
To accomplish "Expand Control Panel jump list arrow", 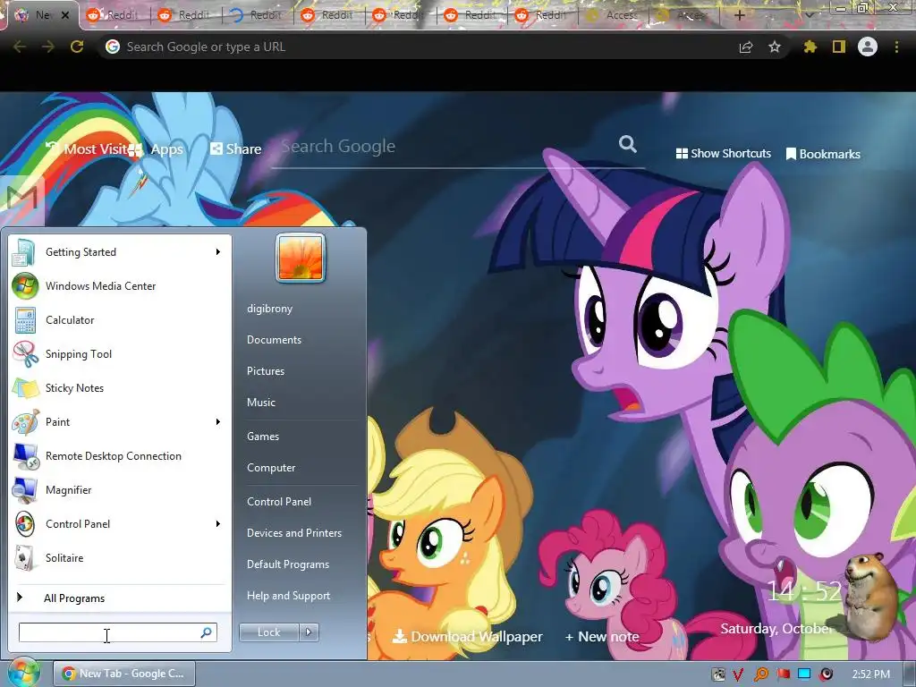I will [x=218, y=524].
